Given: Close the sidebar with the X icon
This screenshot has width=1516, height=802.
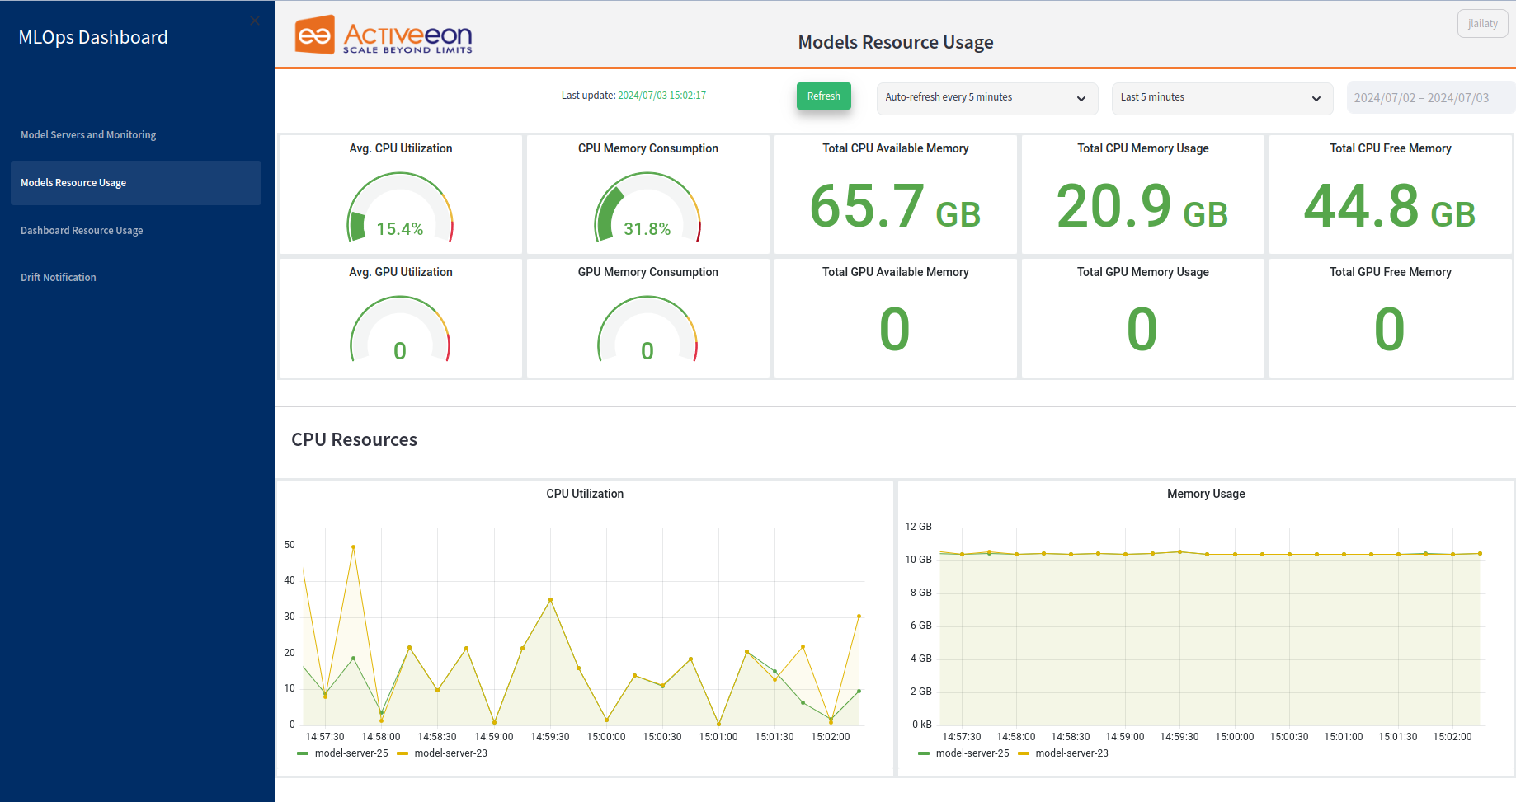Looking at the screenshot, I should pyautogui.click(x=255, y=21).
